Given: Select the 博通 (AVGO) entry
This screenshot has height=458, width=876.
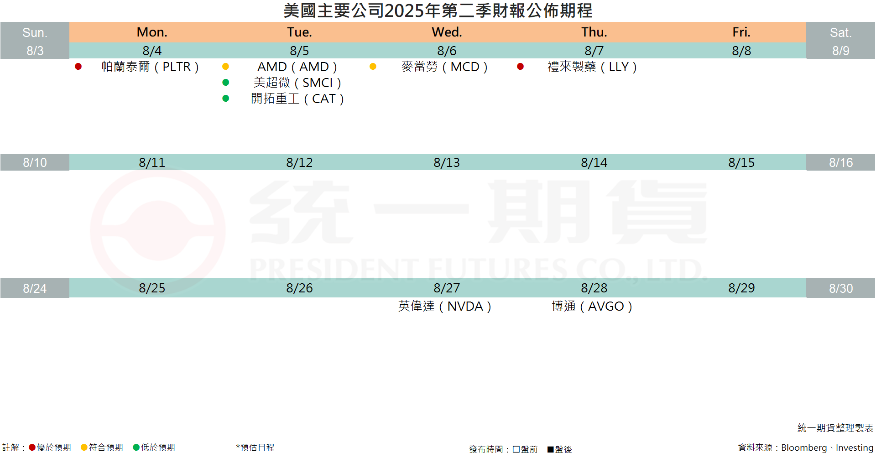Looking at the screenshot, I should [x=592, y=307].
